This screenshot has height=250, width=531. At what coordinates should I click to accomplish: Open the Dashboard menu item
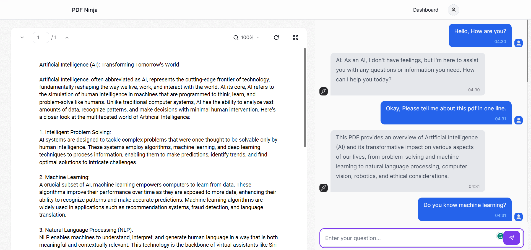click(426, 10)
